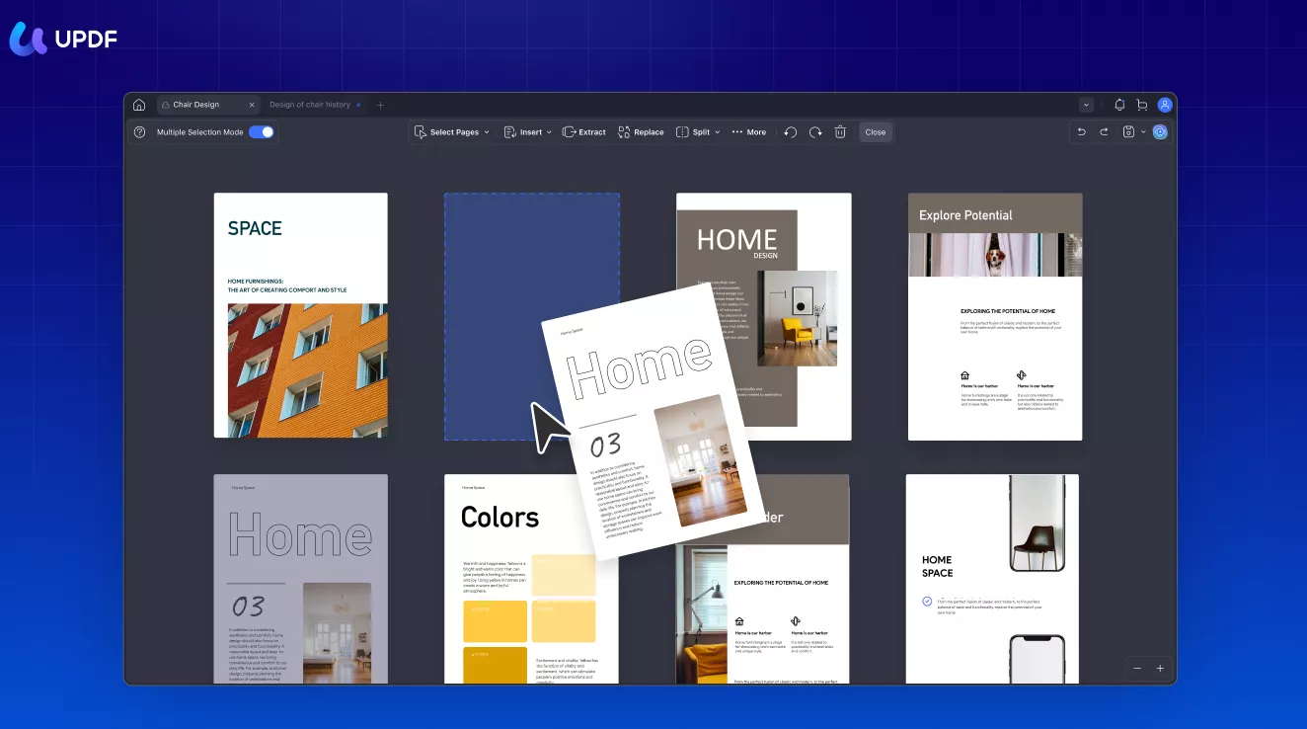1307x729 pixels.
Task: Redo the last undone action
Action: click(1104, 132)
